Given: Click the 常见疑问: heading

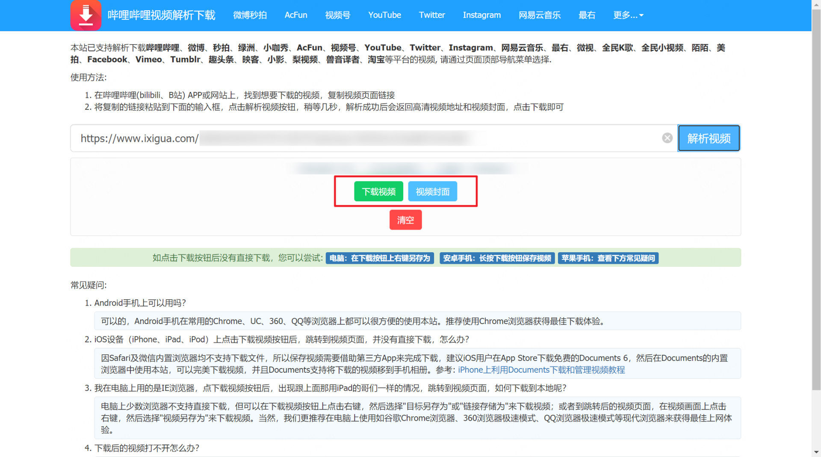Looking at the screenshot, I should [x=89, y=285].
